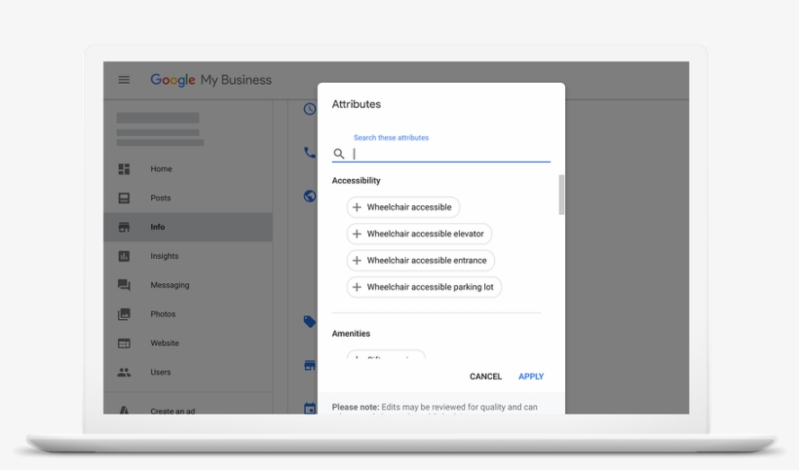Image resolution: width=799 pixels, height=470 pixels.
Task: Click the magnifier icon in Attributes search
Action: pyautogui.click(x=339, y=154)
